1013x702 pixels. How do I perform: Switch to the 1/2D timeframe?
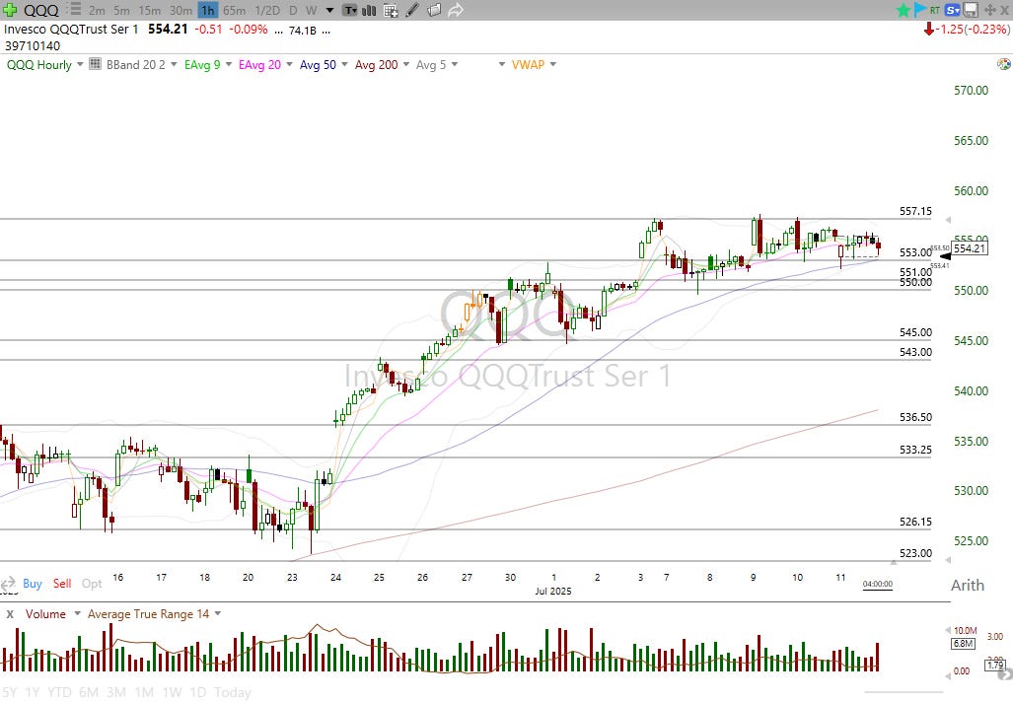(267, 10)
